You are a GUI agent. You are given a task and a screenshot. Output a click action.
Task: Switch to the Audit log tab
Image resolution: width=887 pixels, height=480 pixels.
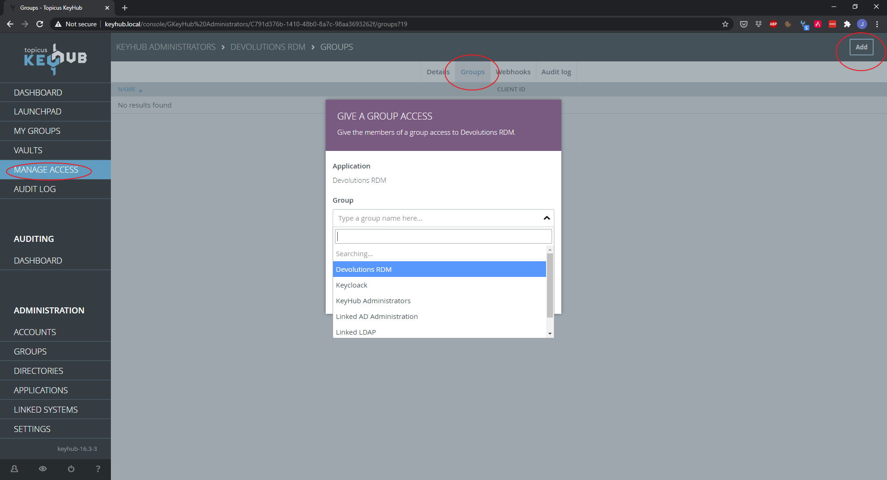coord(556,72)
